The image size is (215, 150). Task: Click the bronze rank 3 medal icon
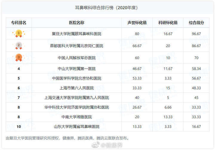(x=19, y=58)
